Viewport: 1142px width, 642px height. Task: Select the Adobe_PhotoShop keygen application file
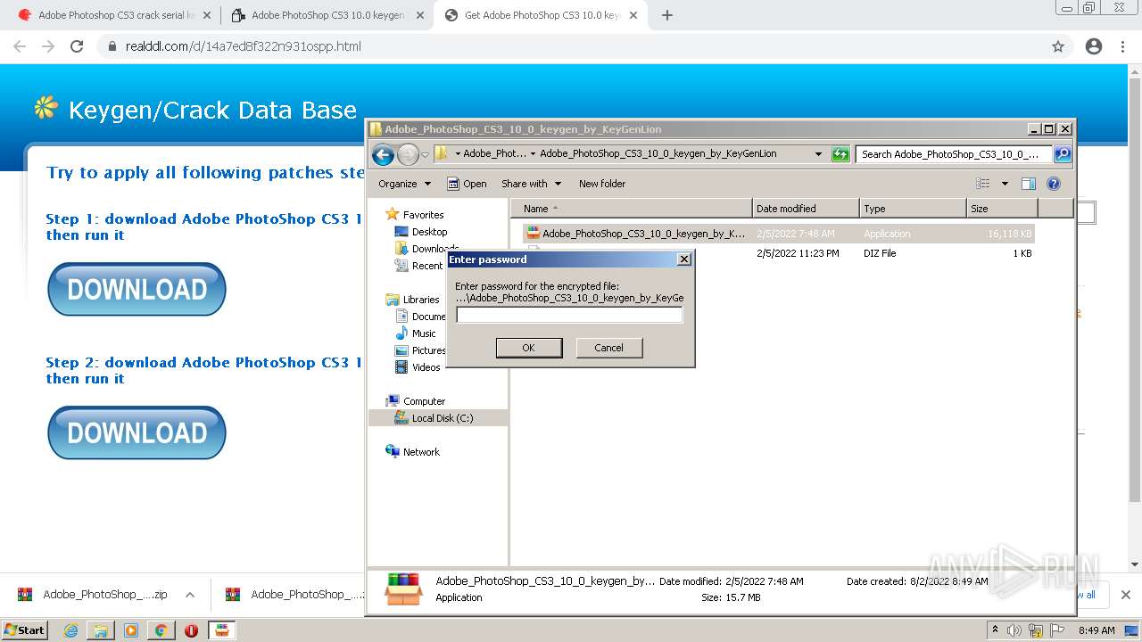pyautogui.click(x=778, y=234)
